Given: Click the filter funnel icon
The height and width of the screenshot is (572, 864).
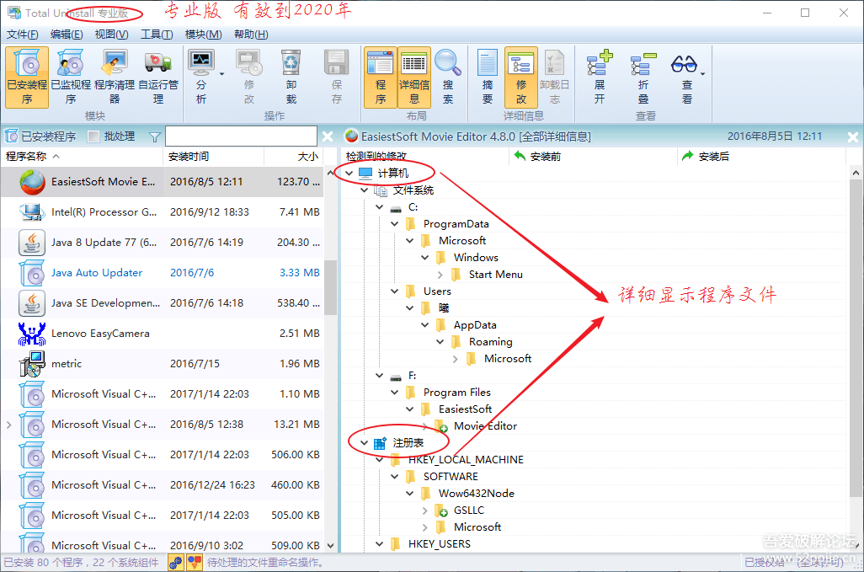Looking at the screenshot, I should click(155, 136).
